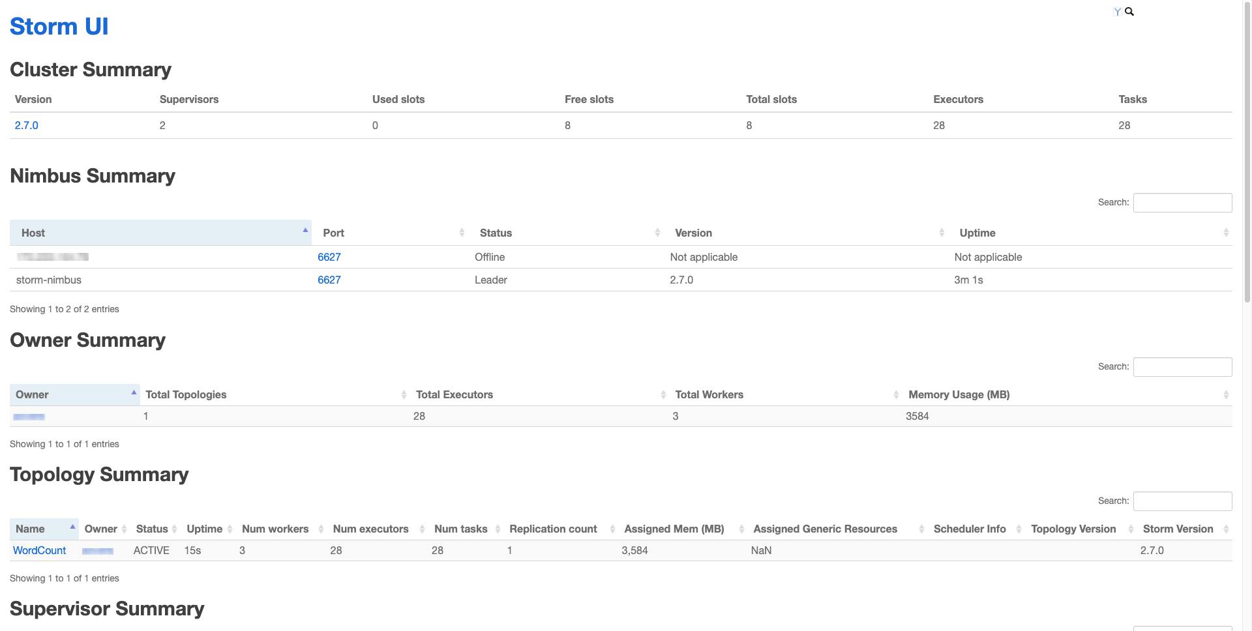Click the 2.7.0 version link in Cluster Summary
Image resolution: width=1252 pixels, height=631 pixels.
[x=26, y=125]
